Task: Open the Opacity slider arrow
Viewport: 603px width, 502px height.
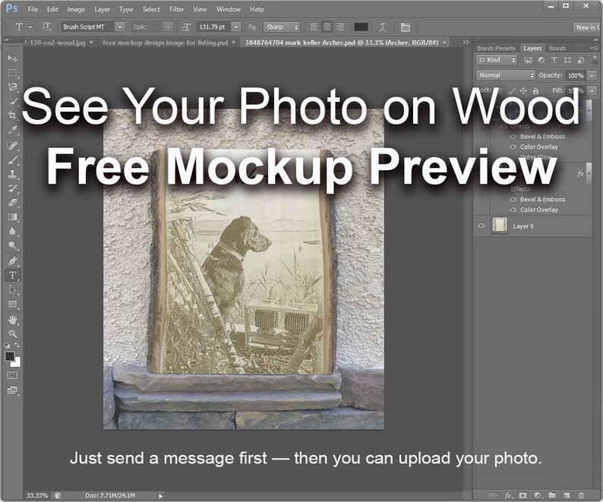Action: [x=592, y=75]
